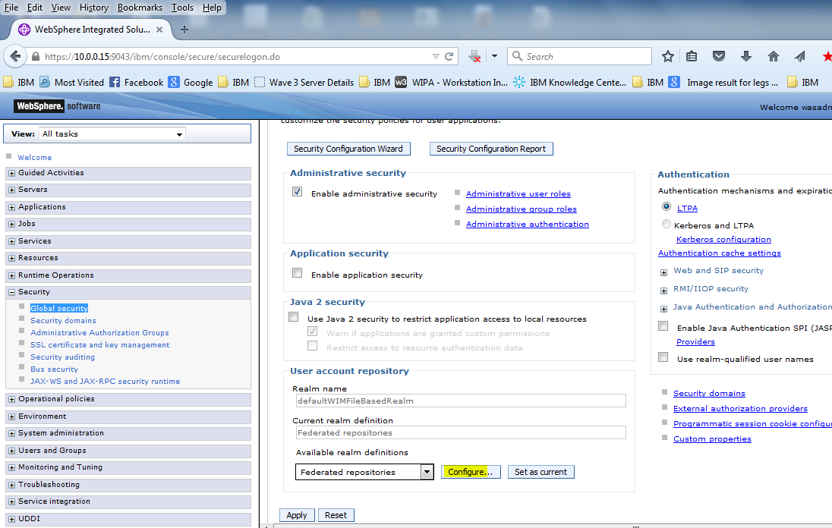This screenshot has height=528, width=832.
Task: Open SSL certificate and key management
Action: pyautogui.click(x=99, y=345)
